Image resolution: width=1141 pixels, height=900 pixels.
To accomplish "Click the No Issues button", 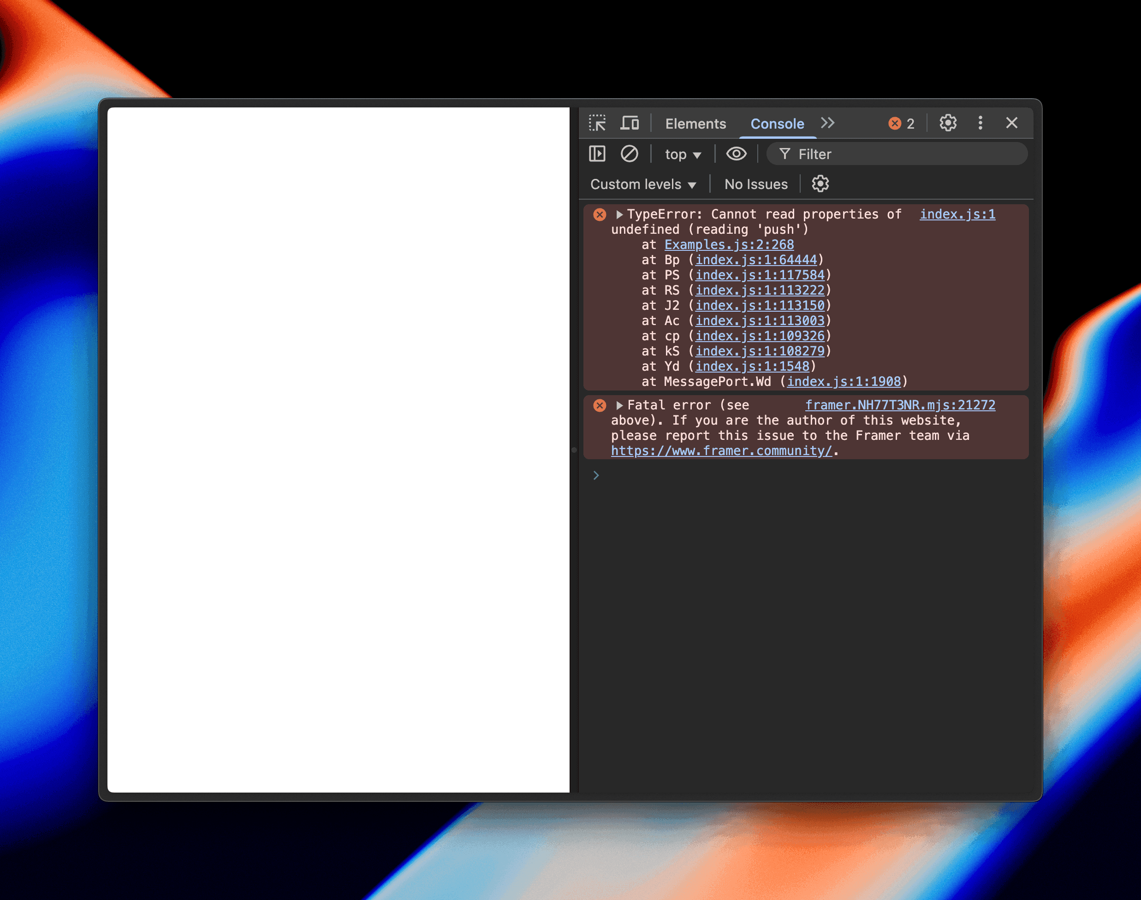I will point(756,184).
